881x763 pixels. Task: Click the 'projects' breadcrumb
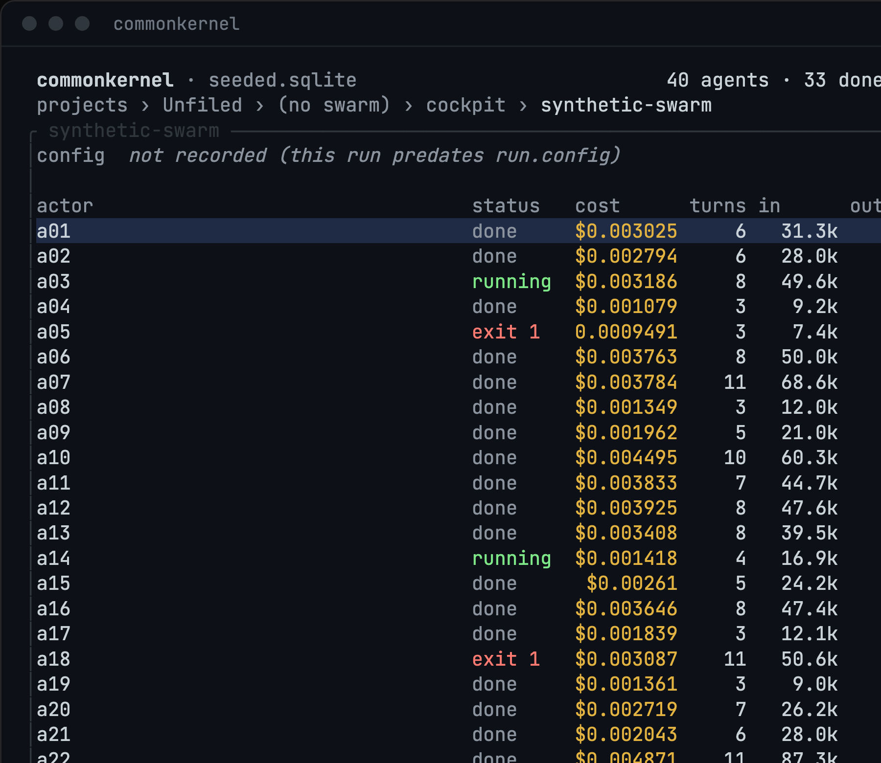click(82, 105)
